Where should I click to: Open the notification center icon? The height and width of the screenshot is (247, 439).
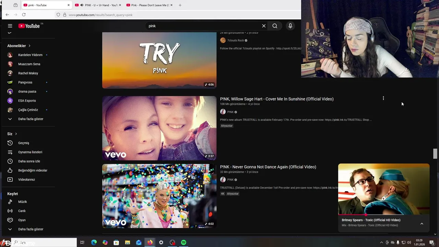(x=432, y=243)
